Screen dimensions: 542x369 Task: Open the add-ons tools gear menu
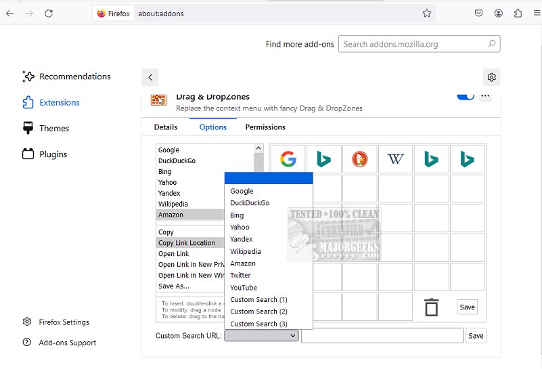click(x=491, y=77)
